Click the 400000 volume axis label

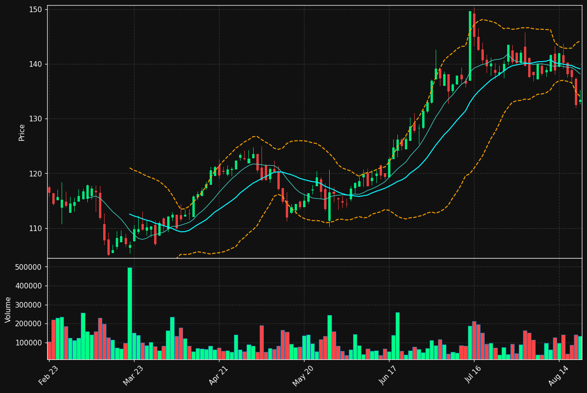29,286
